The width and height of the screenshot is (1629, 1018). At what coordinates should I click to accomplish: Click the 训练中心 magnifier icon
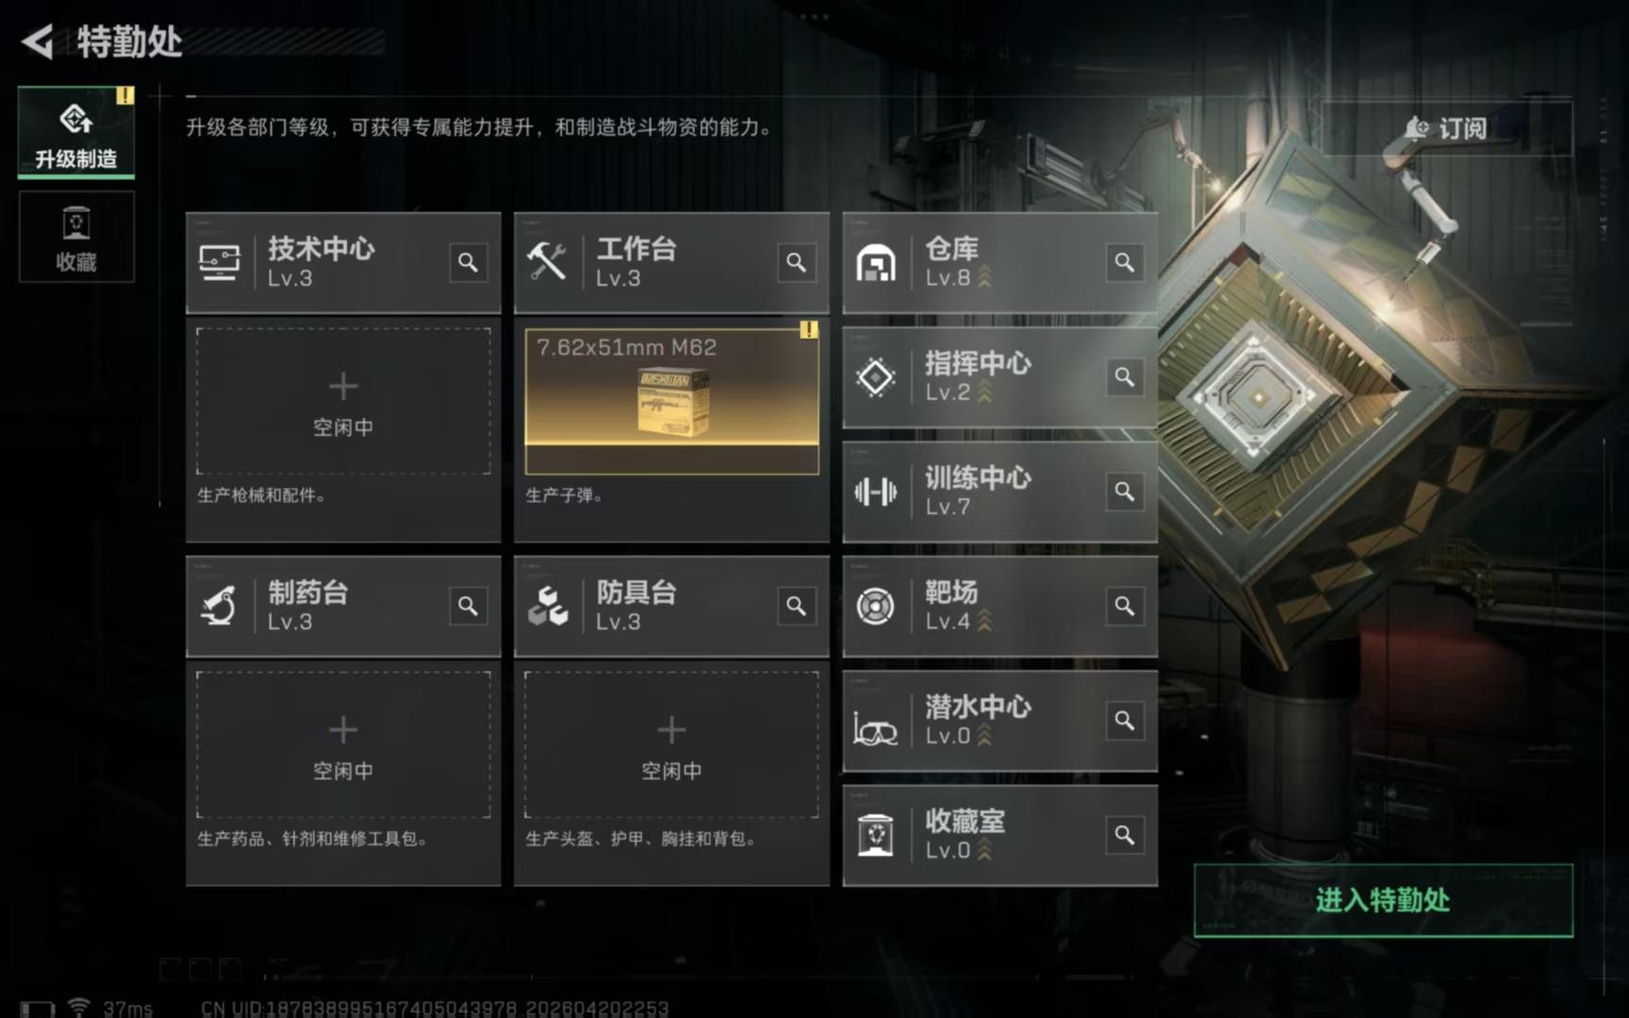point(1124,491)
